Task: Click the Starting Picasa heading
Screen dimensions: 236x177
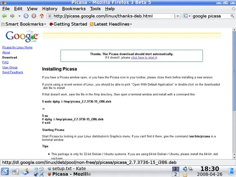Action: coord(53,130)
